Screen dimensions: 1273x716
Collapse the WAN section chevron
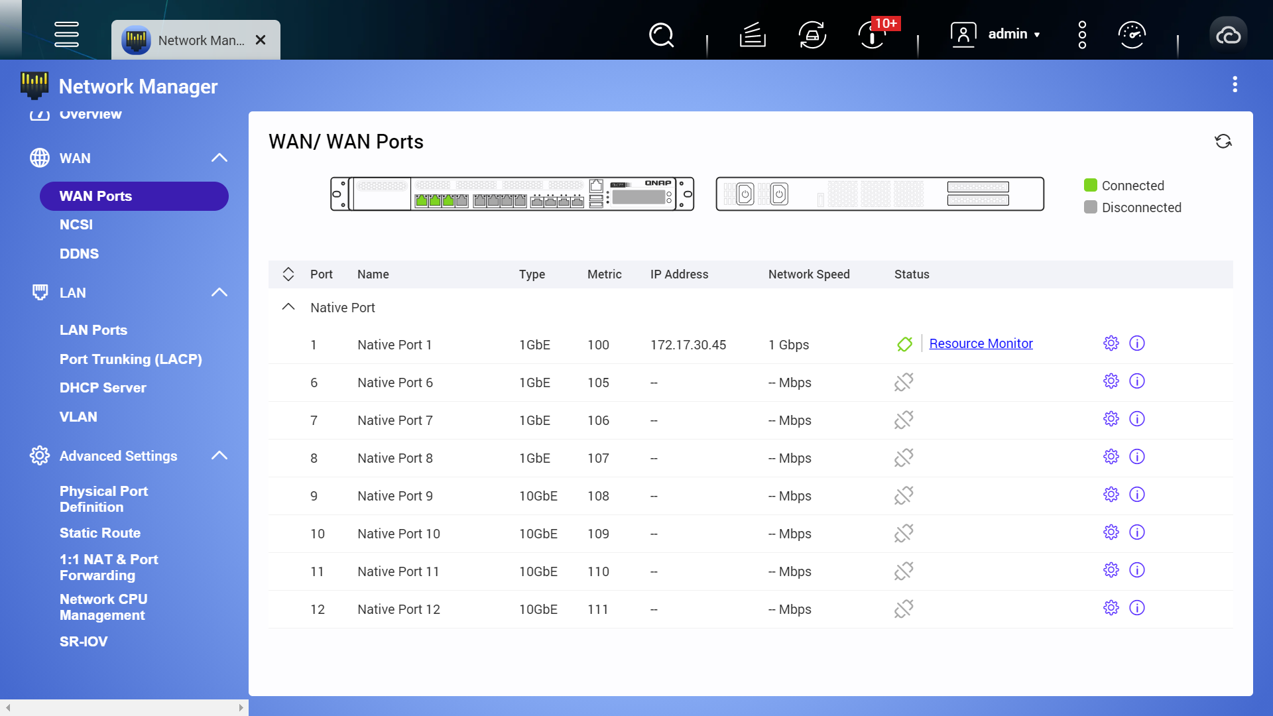(219, 158)
